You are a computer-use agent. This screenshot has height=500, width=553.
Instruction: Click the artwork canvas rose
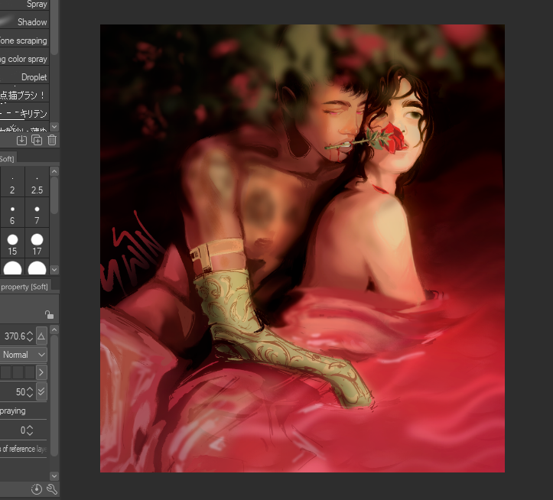[x=391, y=138]
